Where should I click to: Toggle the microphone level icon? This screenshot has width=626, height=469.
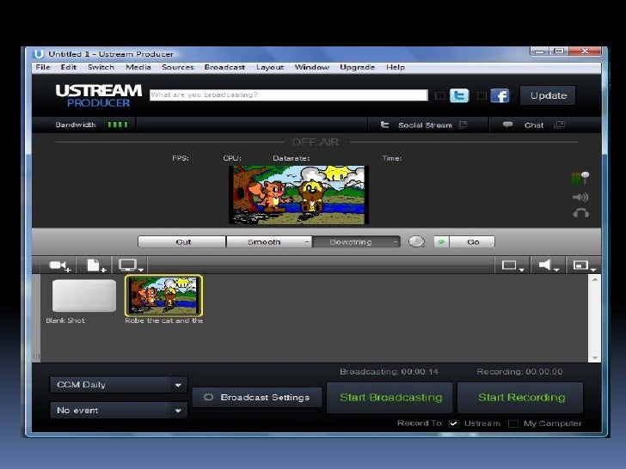580,179
